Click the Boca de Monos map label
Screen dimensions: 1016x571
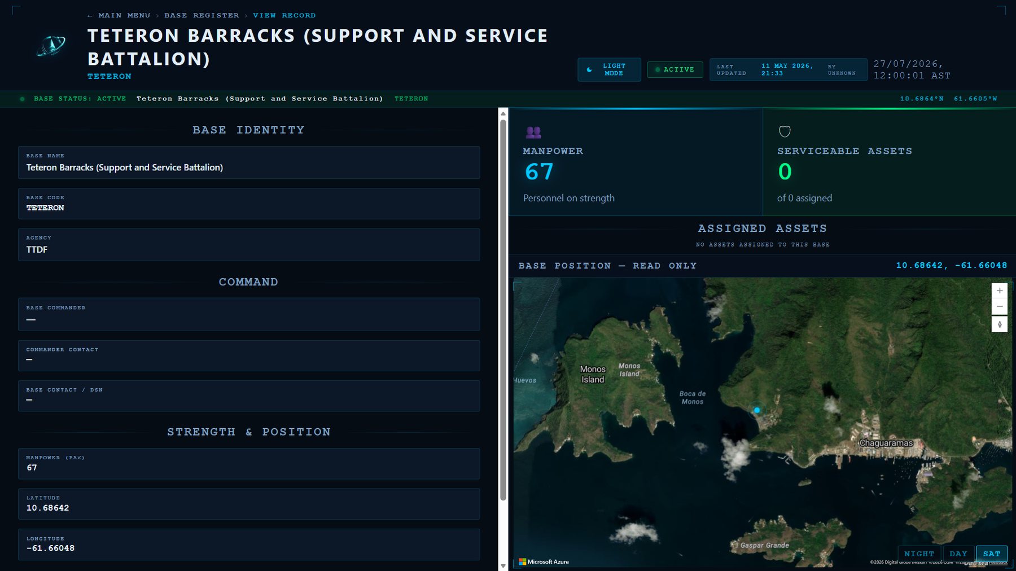click(693, 398)
